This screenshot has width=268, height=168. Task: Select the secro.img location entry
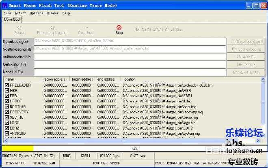(x=160, y=117)
